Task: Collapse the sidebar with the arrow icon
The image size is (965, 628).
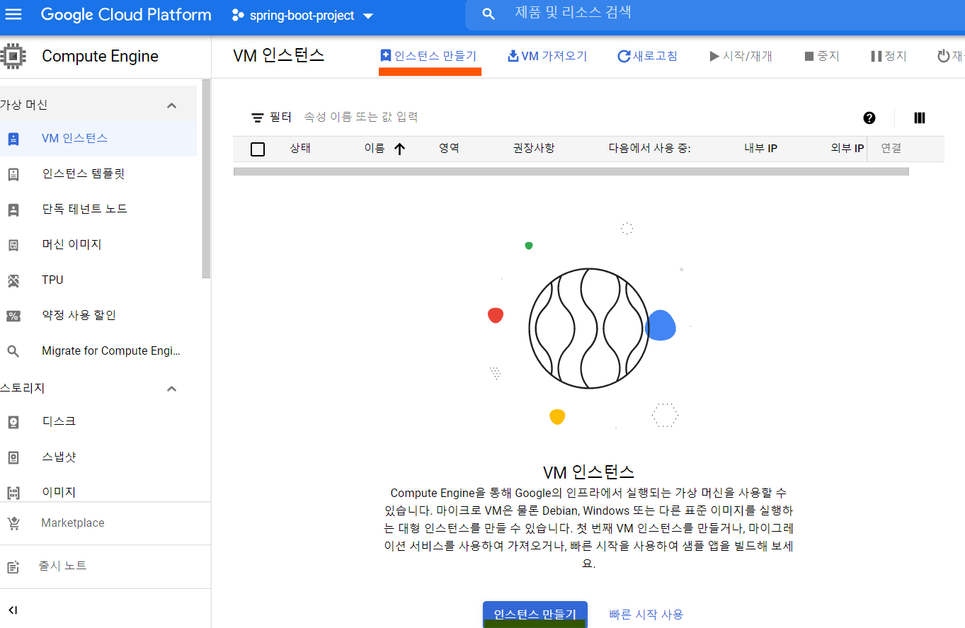Action: 13,610
